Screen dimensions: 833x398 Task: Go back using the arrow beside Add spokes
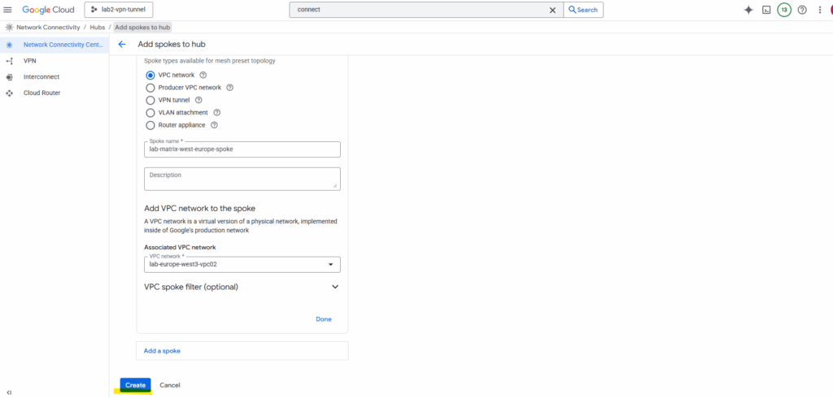(x=122, y=44)
